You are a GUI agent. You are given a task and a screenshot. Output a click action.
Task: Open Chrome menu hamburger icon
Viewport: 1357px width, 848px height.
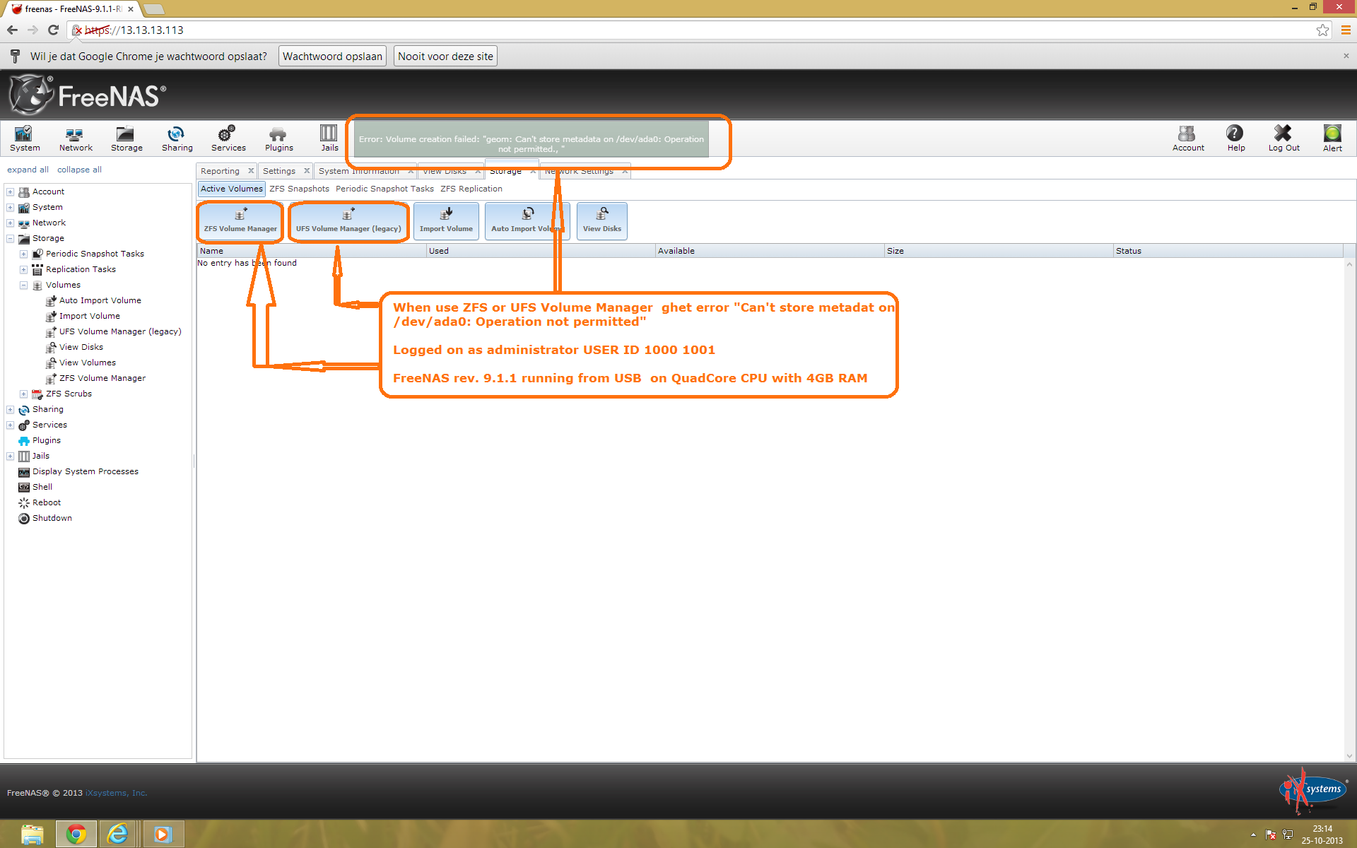click(1345, 30)
